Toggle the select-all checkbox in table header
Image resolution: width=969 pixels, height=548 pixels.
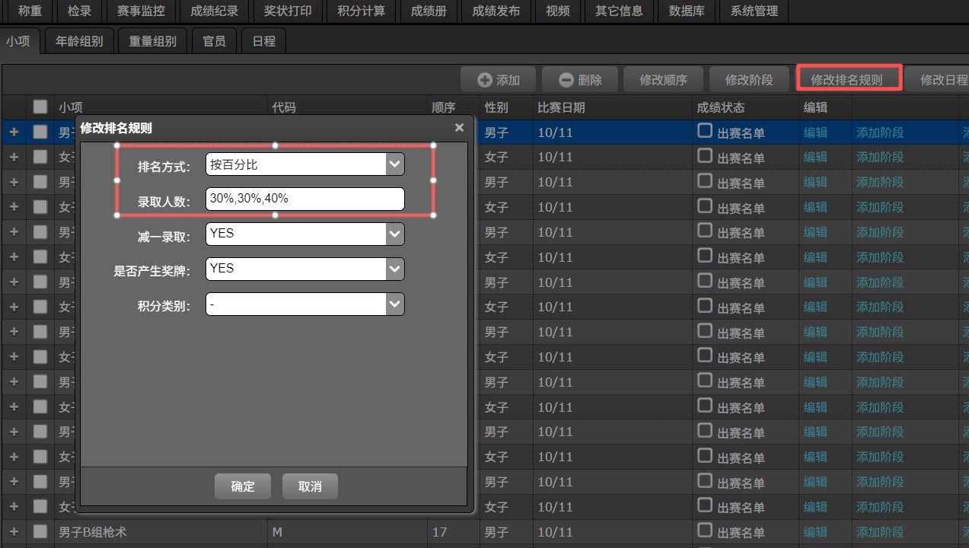pyautogui.click(x=40, y=107)
